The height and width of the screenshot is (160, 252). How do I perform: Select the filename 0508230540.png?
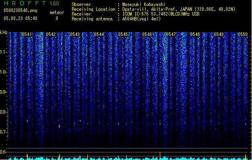[x=20, y=10]
